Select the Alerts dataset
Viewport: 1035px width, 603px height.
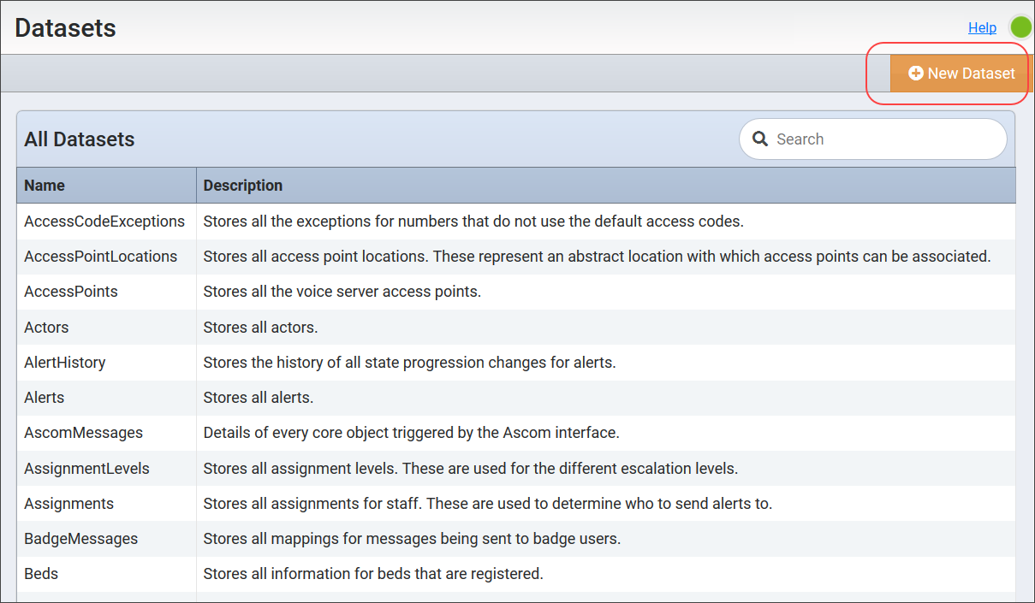tap(44, 397)
